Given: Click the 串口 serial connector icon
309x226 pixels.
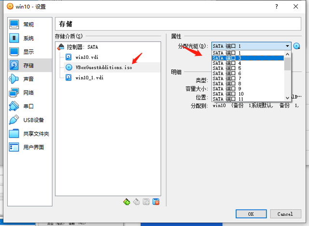Looking at the screenshot, I should click(14, 106).
